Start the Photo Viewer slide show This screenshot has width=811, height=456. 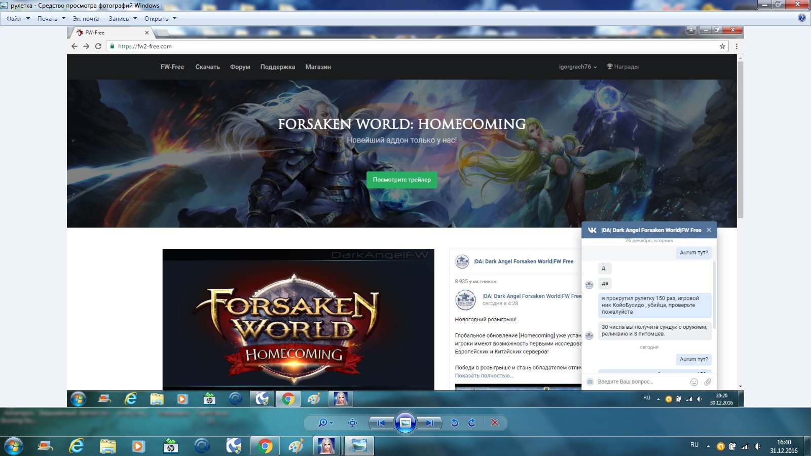405,423
